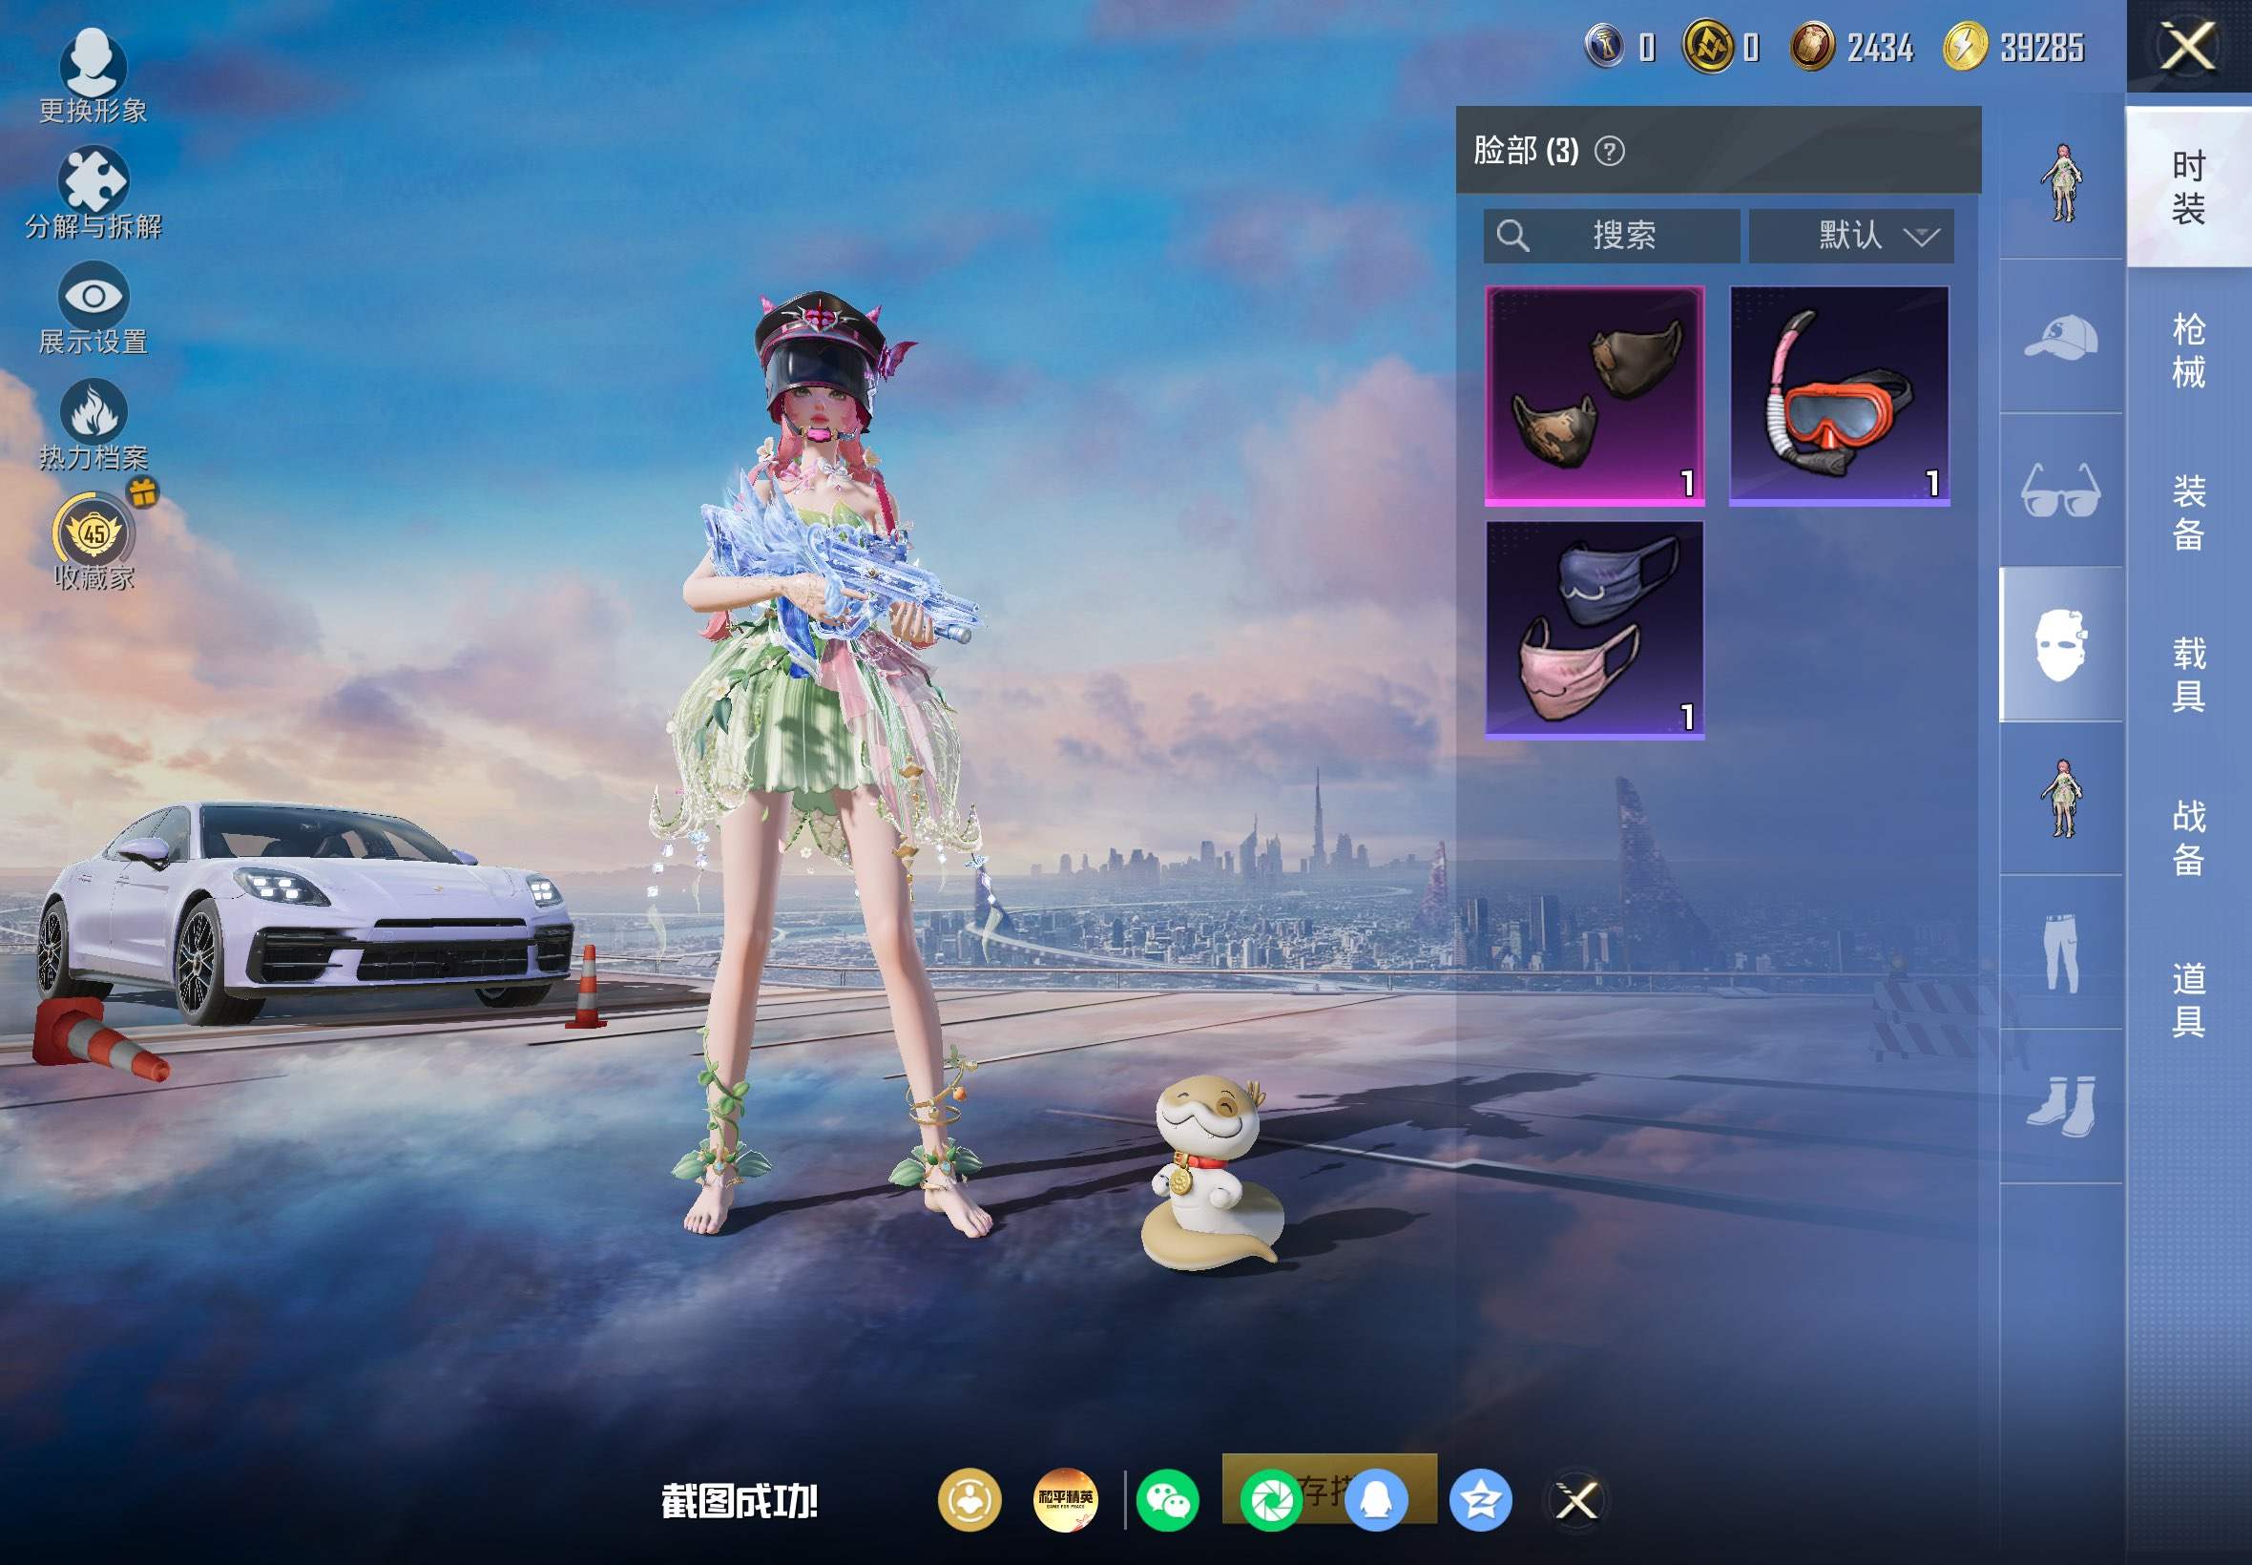Screen dimensions: 2252x1565
Task: Click the 39285 gold amount
Action: 2041,47
